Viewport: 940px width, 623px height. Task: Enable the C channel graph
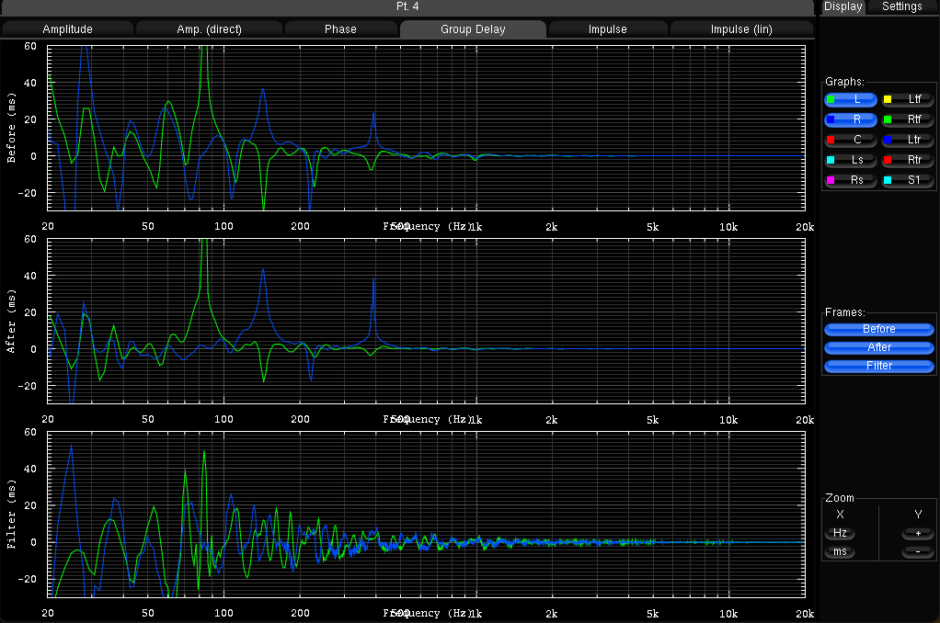(852, 140)
